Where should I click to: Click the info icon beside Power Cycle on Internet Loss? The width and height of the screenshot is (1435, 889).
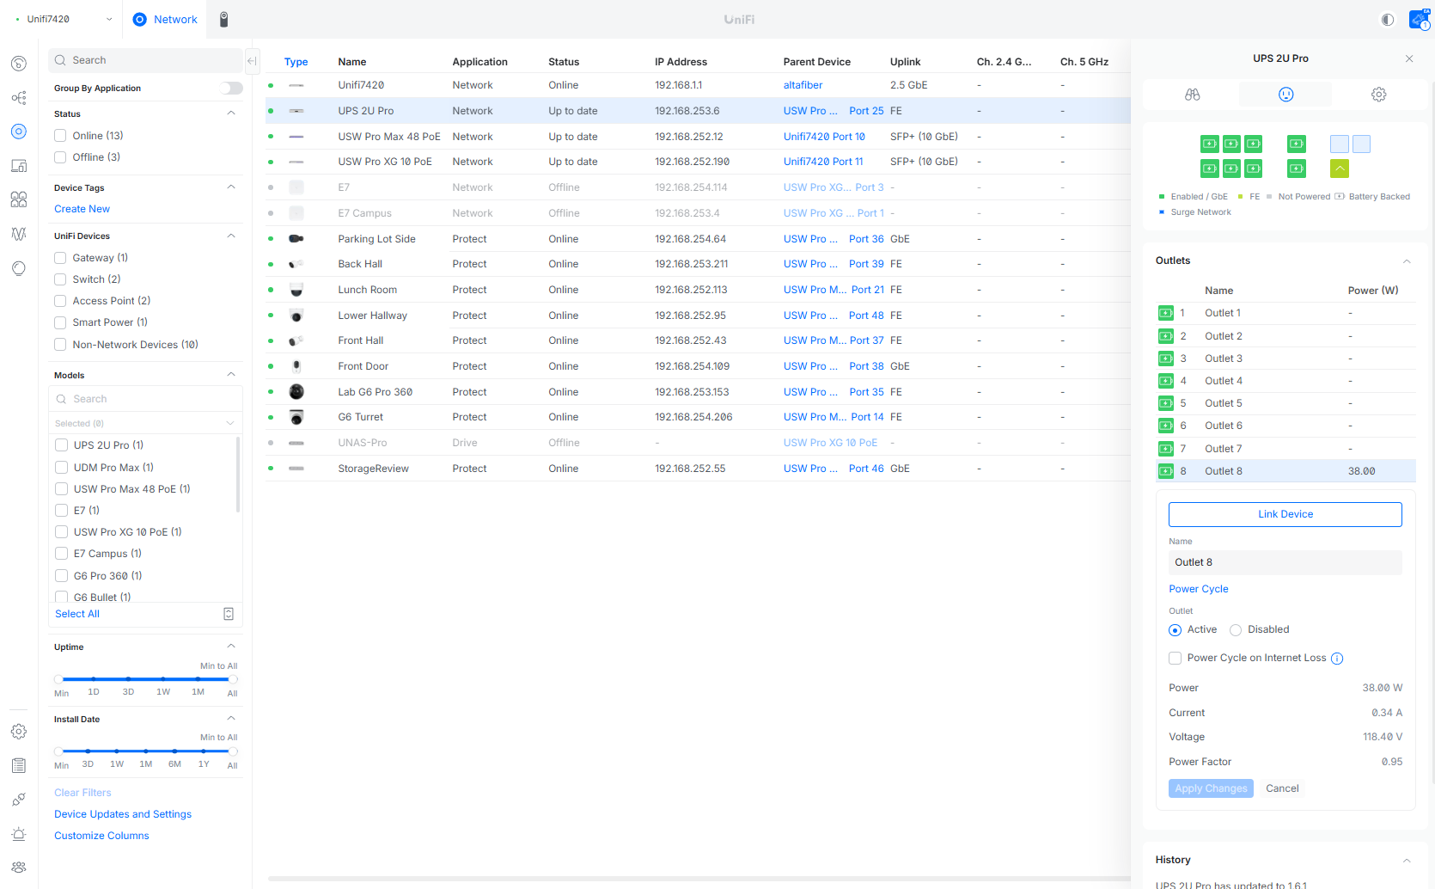1337,659
